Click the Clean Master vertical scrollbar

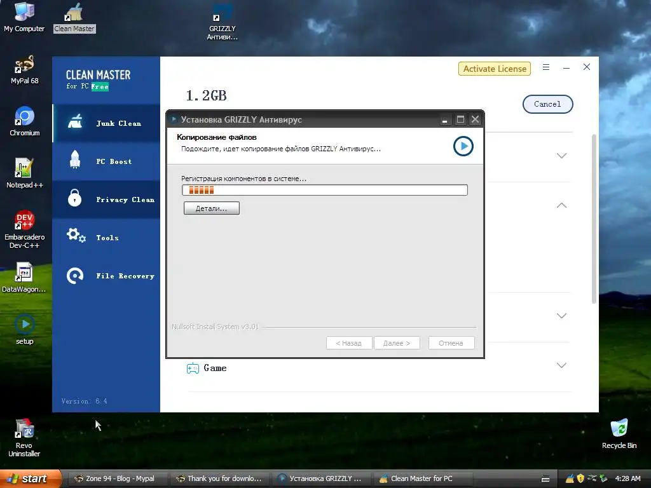[x=594, y=219]
